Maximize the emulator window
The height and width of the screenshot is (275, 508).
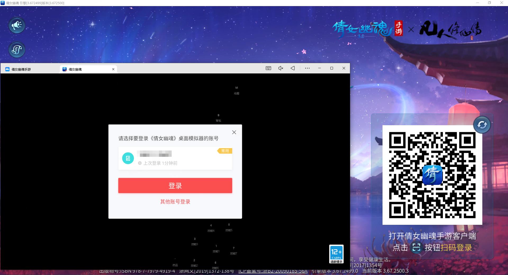[331, 68]
